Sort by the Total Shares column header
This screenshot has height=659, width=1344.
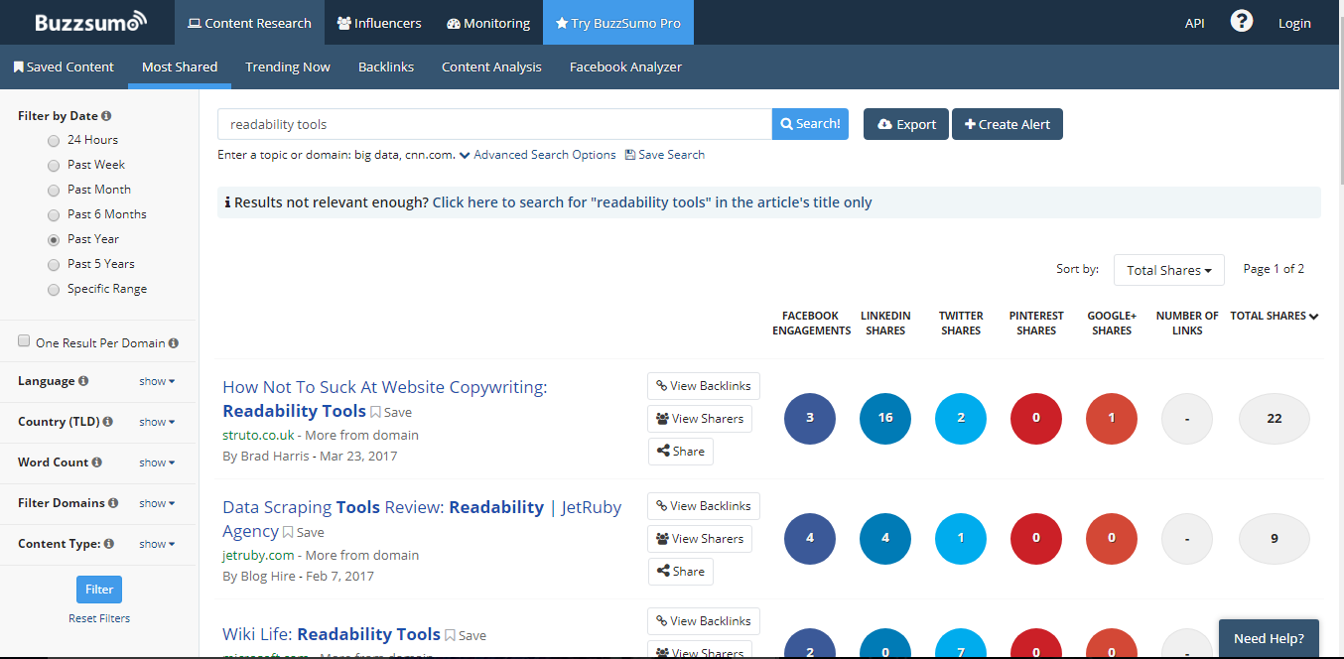click(1275, 316)
